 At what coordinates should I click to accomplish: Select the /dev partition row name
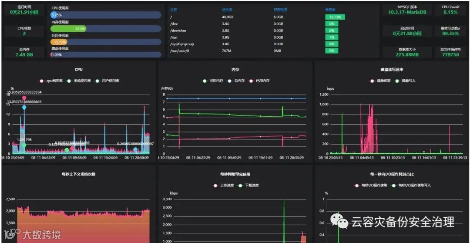coord(174,24)
